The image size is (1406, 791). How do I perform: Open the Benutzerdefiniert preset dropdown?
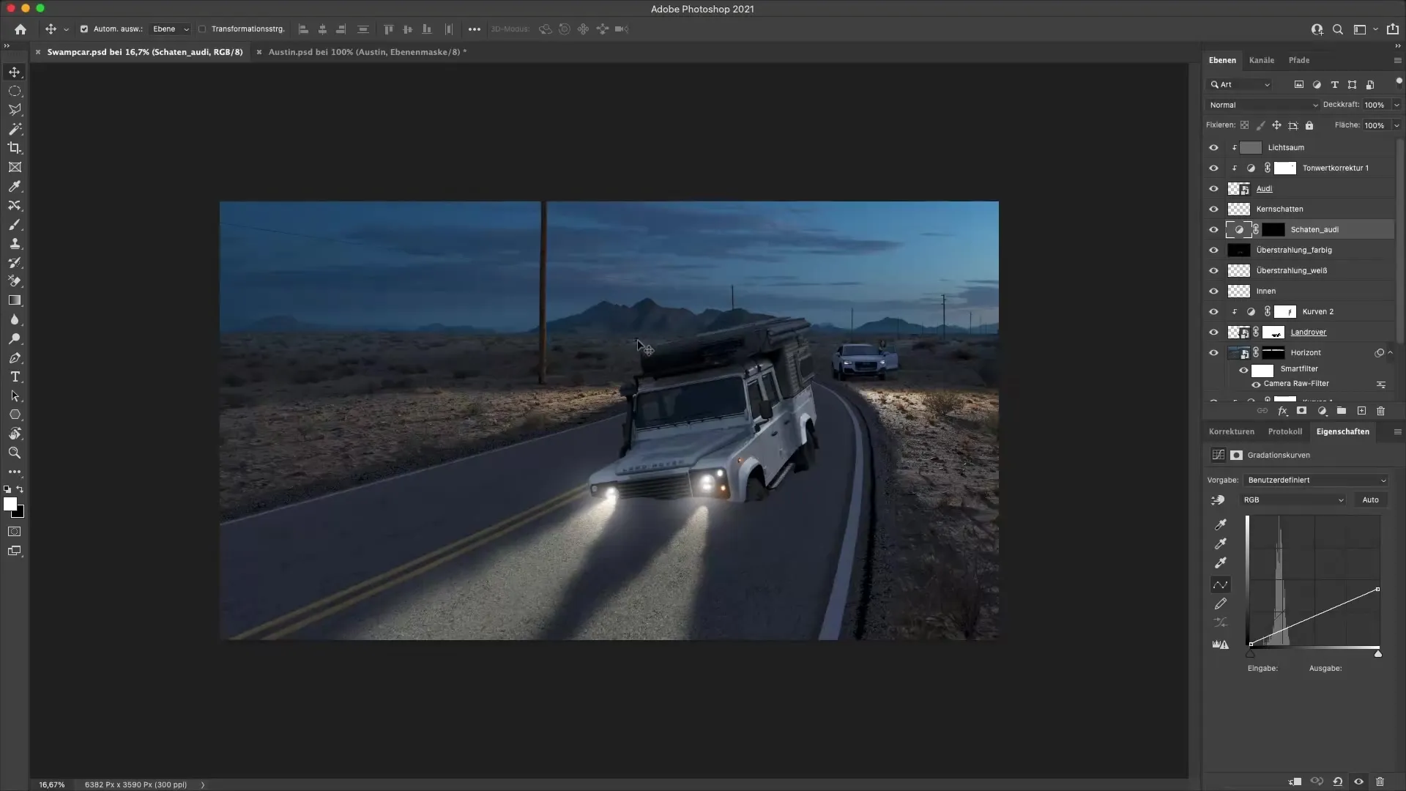pos(1316,480)
